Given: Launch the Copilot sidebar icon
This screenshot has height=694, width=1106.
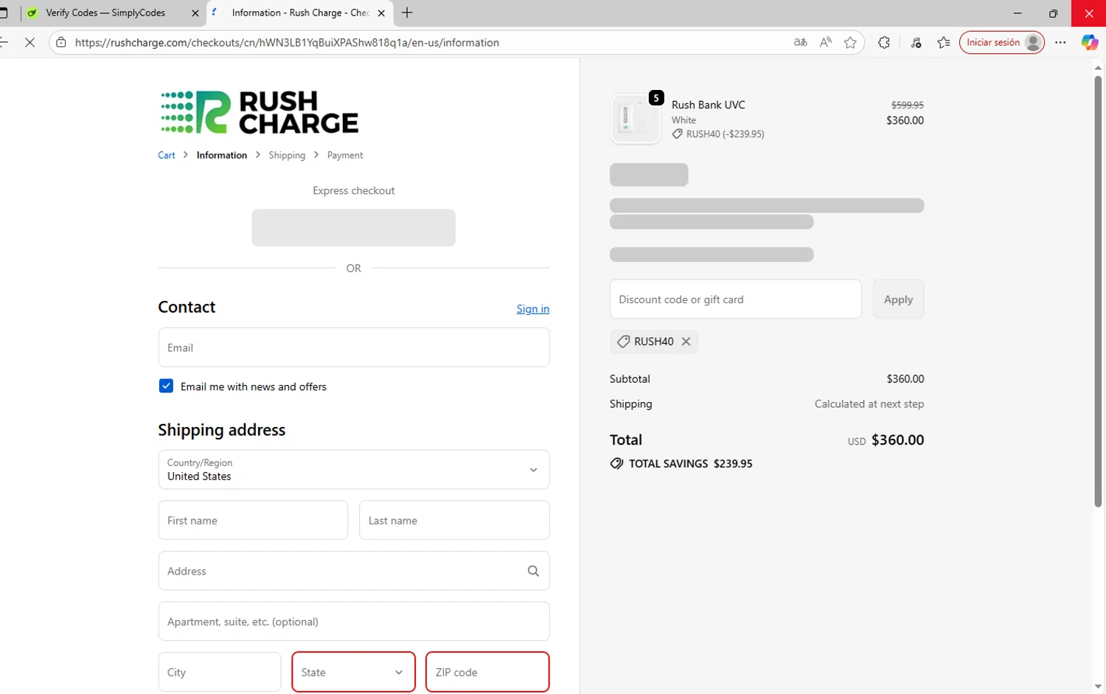Looking at the screenshot, I should pyautogui.click(x=1089, y=43).
